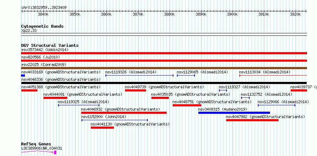Click the 3910k ruler tick label
The width and height of the screenshot is (317, 156).
coord(264,15)
